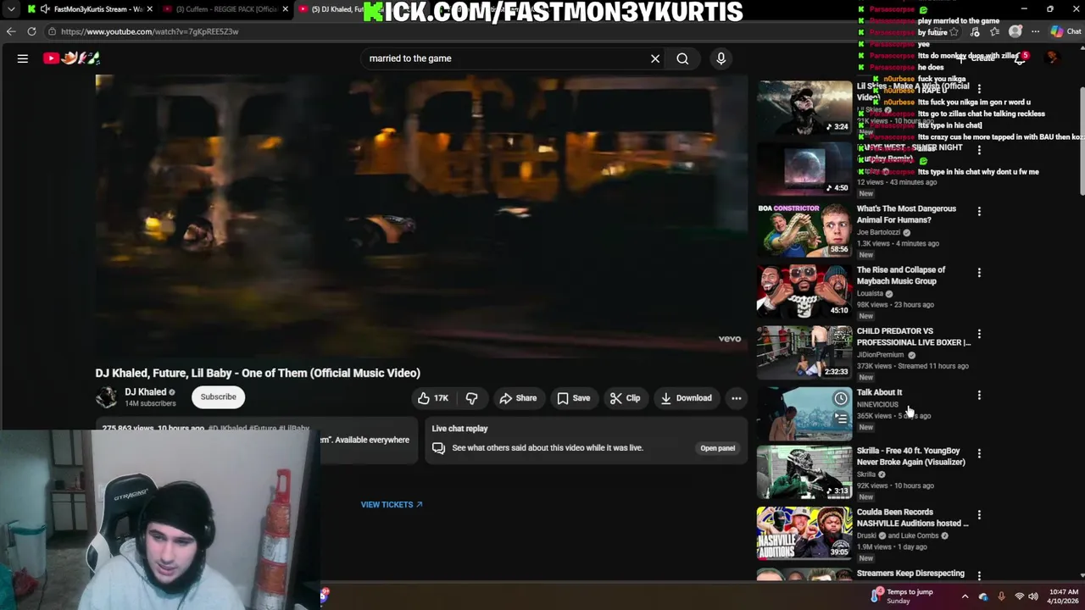1085x610 pixels.
Task: Open the Create video button
Action: tap(977, 58)
